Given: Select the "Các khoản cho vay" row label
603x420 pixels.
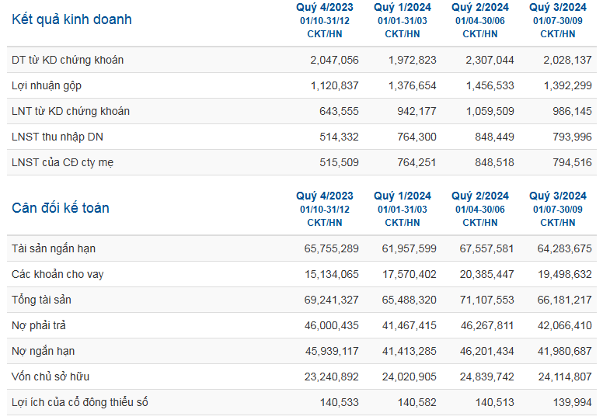Looking at the screenshot, I should [58, 274].
